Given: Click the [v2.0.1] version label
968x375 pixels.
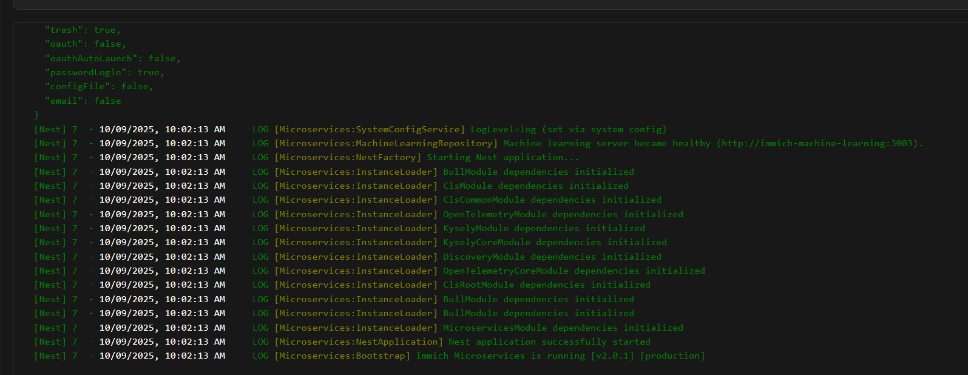Looking at the screenshot, I should pyautogui.click(x=613, y=356).
